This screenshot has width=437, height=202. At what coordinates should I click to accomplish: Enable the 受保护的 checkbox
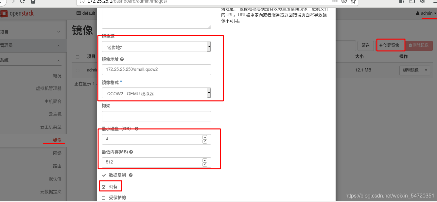click(104, 198)
